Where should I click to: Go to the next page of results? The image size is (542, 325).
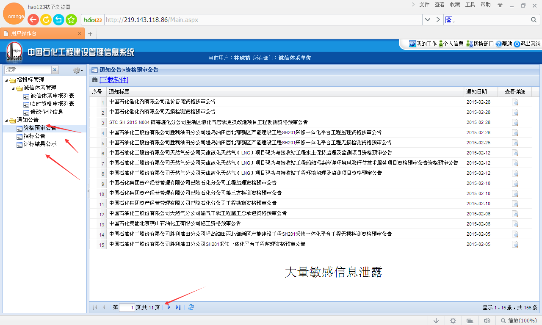click(169, 307)
